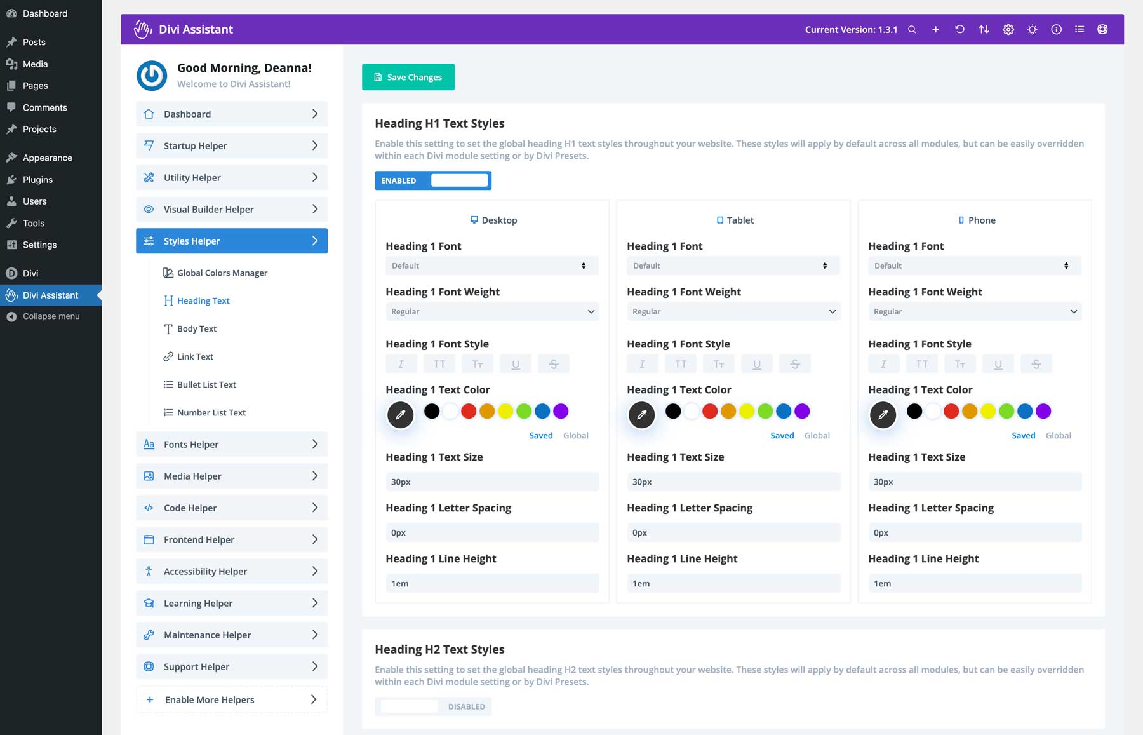The image size is (1143, 735).
Task: Open the info icon in the toolbar
Action: pos(1056,29)
